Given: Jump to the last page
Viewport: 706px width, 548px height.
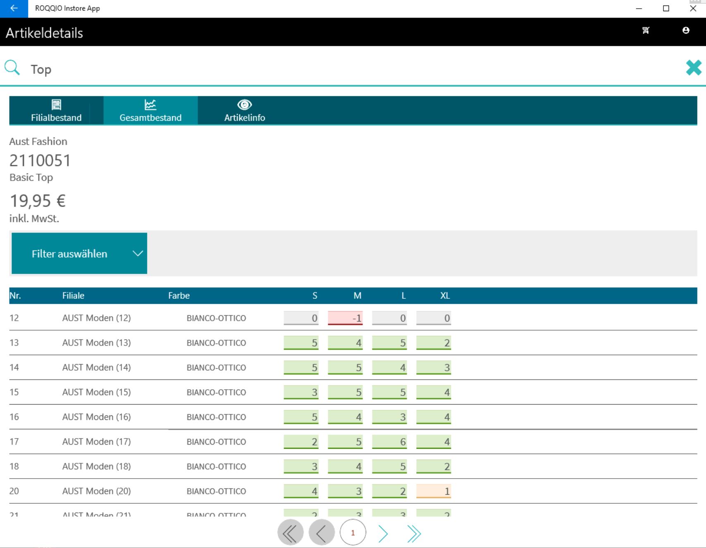Looking at the screenshot, I should pyautogui.click(x=414, y=534).
